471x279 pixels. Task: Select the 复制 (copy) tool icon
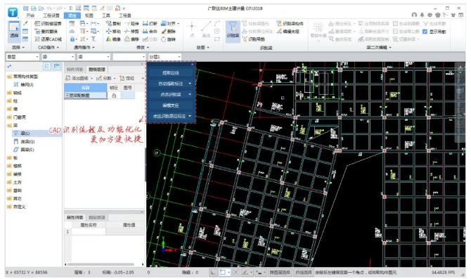[x=109, y=23]
